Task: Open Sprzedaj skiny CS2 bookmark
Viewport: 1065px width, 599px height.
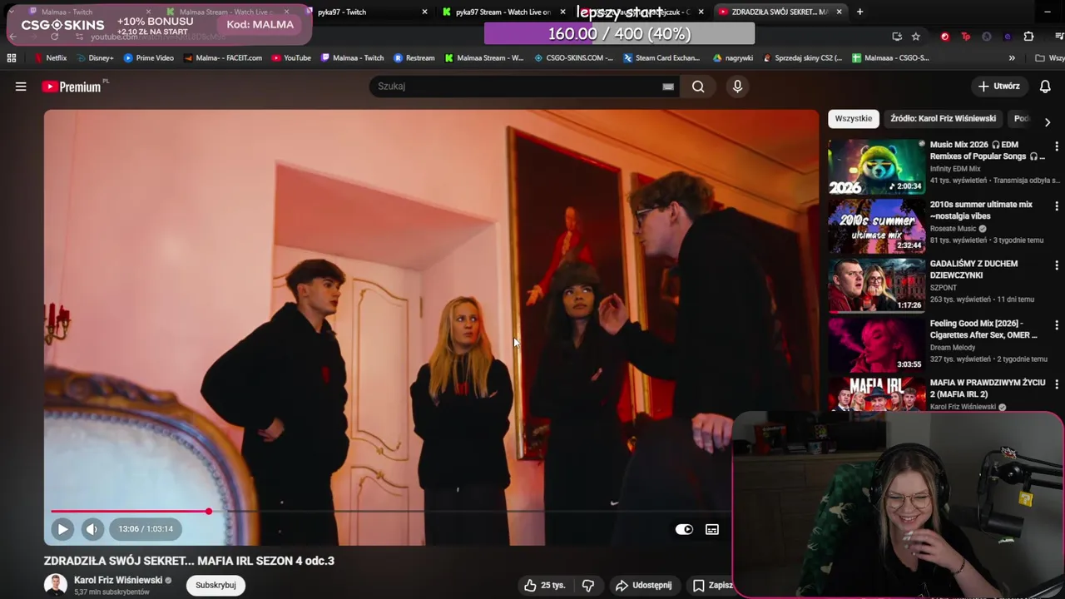Action: [x=803, y=58]
